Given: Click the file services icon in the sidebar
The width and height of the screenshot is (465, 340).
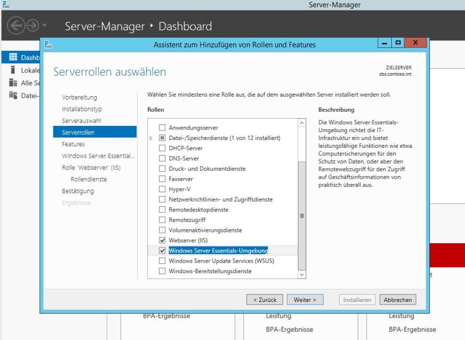Looking at the screenshot, I should (13, 96).
